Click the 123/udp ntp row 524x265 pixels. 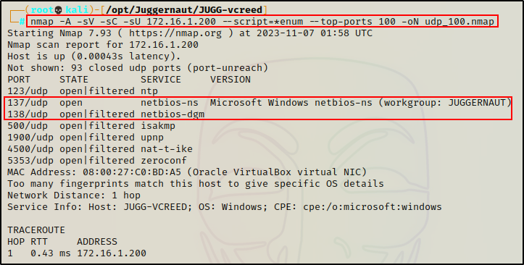(x=83, y=91)
